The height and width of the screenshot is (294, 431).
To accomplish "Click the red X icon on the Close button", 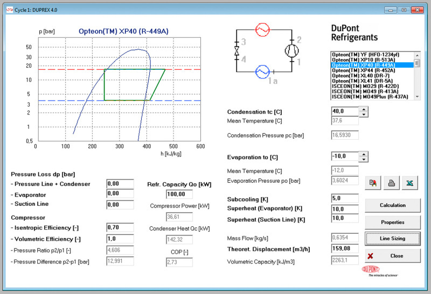I will pos(370,256).
